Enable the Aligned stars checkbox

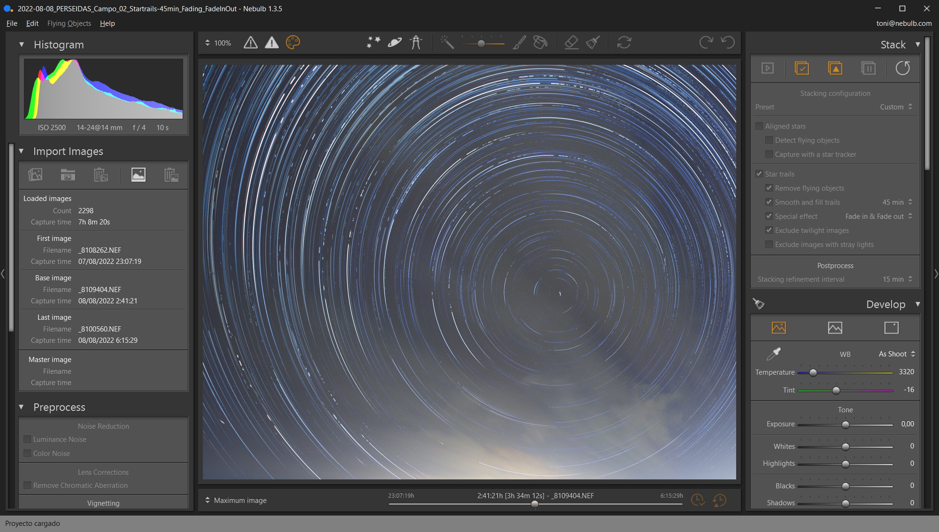[x=759, y=126]
